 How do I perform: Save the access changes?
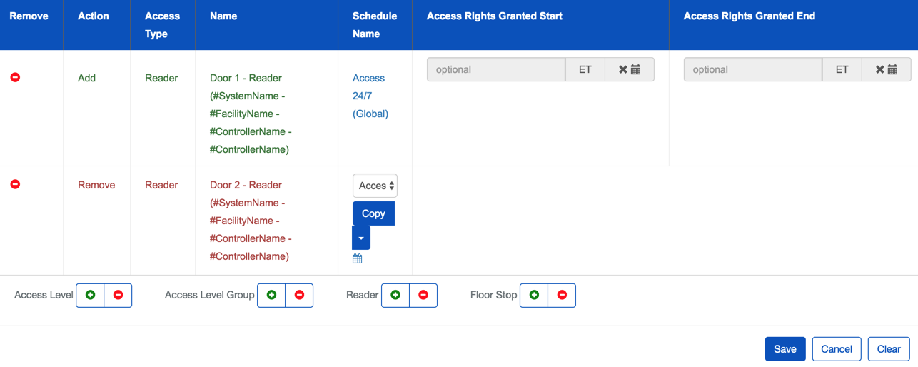click(785, 349)
